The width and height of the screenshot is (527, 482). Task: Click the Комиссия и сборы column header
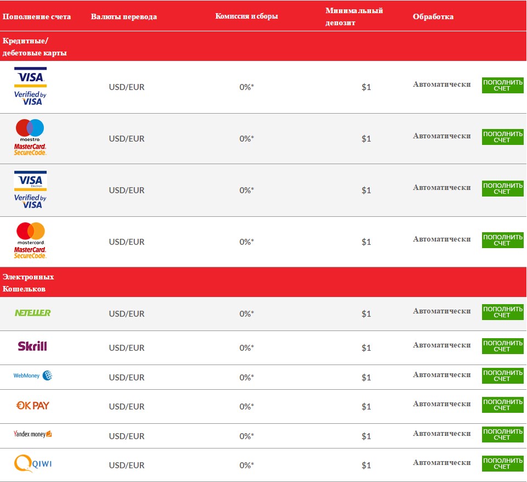coord(246,16)
